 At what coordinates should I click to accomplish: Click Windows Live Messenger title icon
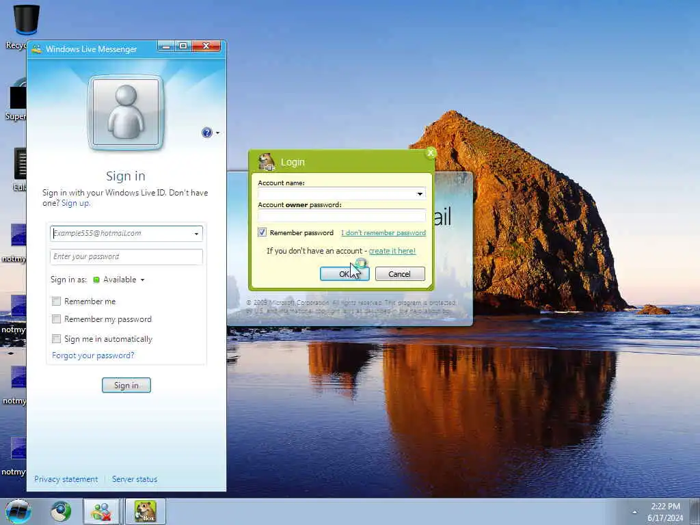tap(37, 49)
